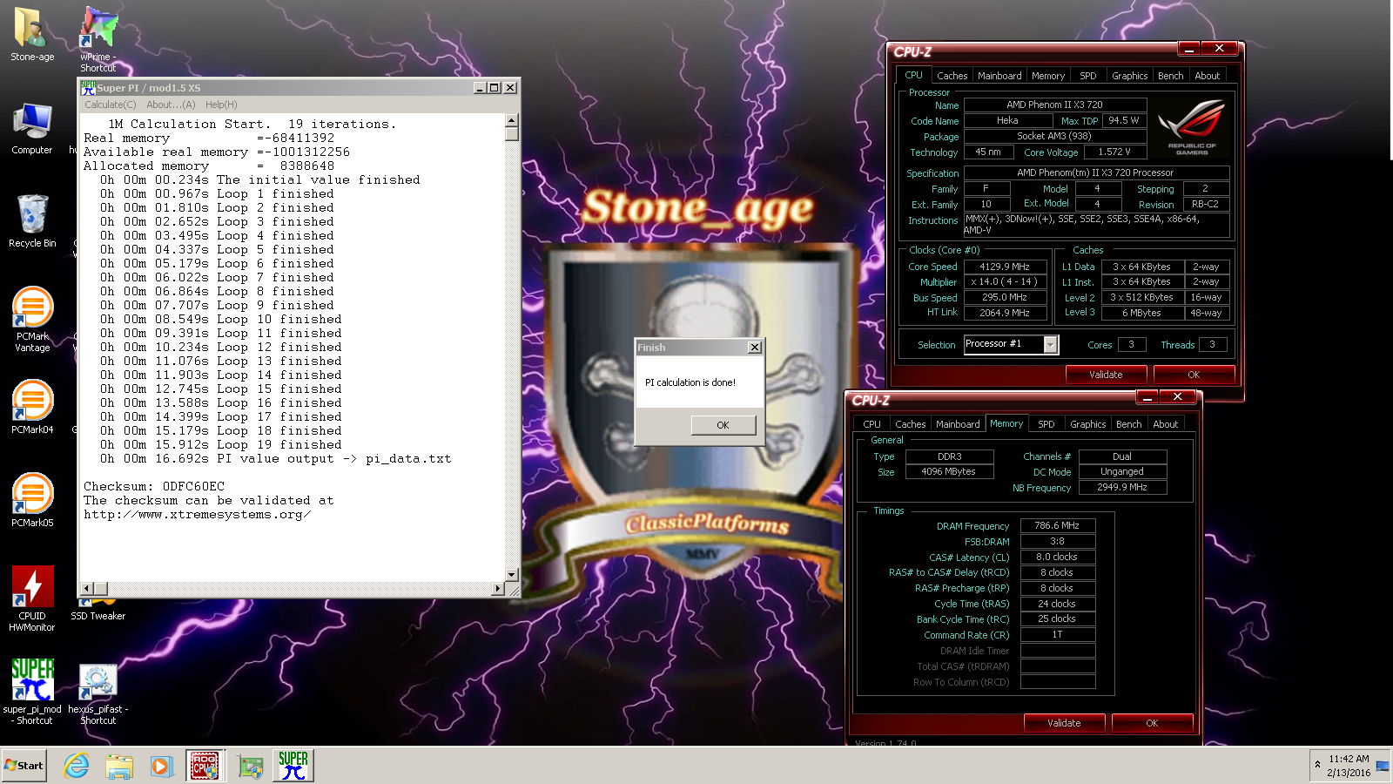
Task: Switch to Super PI taskbar button
Action: [293, 766]
